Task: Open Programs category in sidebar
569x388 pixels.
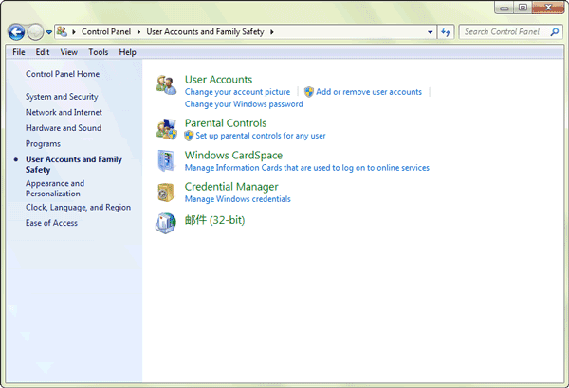Action: (x=43, y=144)
